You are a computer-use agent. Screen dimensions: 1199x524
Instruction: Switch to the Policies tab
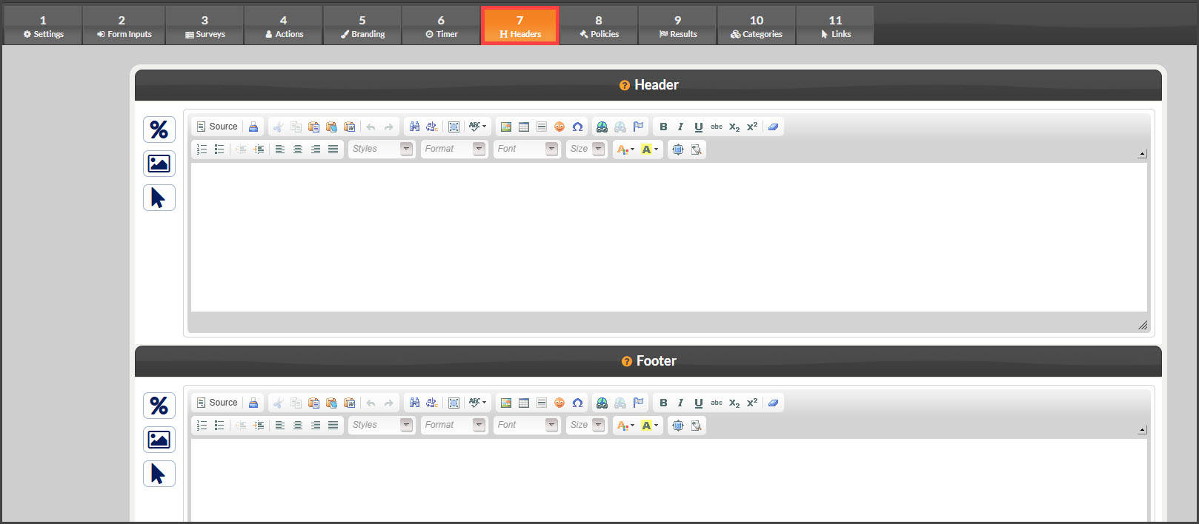(x=599, y=26)
